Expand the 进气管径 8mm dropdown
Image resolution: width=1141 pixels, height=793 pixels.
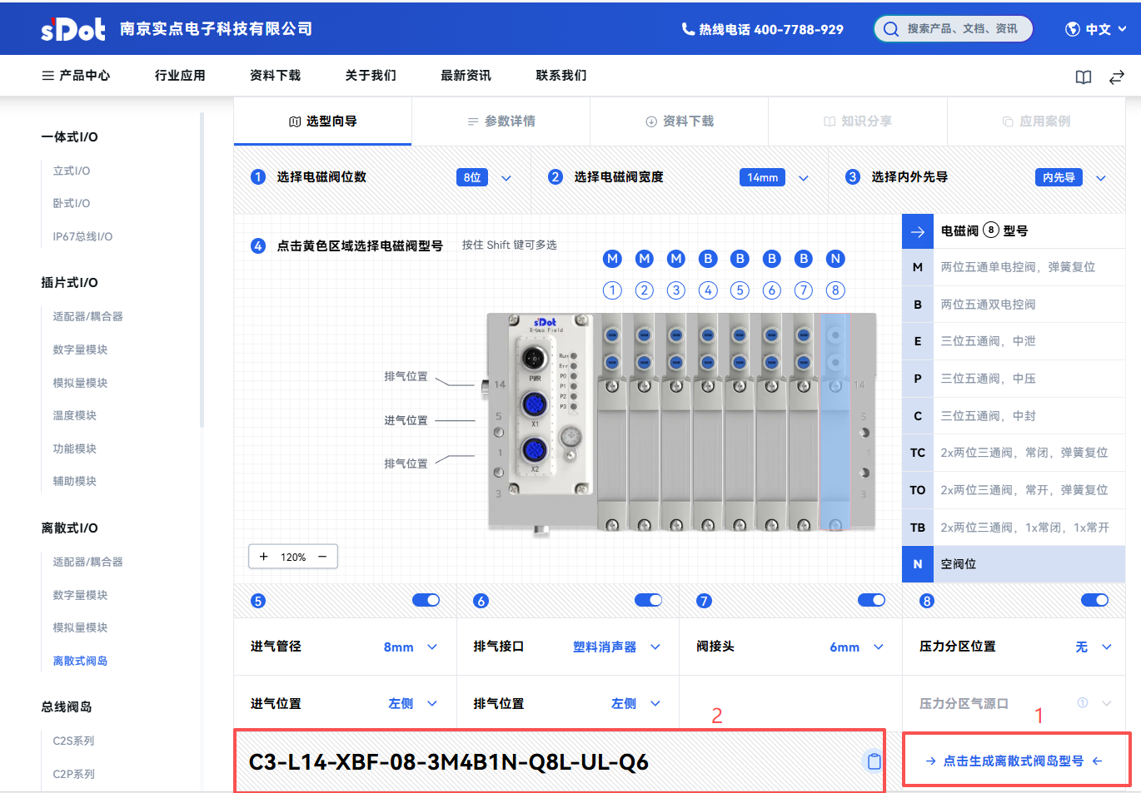click(410, 647)
